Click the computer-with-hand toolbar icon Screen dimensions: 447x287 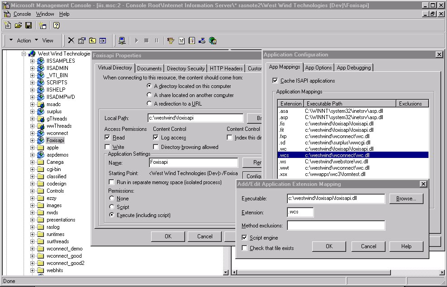click(202, 41)
